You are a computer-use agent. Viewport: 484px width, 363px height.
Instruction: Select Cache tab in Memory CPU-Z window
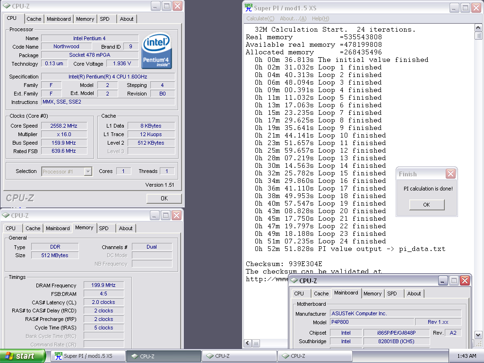click(33, 228)
